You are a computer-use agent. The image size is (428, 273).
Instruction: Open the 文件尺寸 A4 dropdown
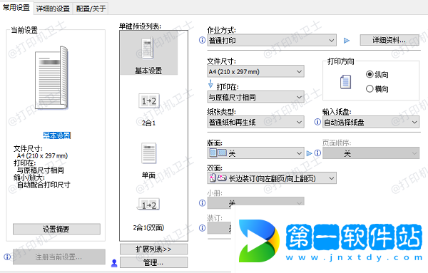[x=256, y=72]
